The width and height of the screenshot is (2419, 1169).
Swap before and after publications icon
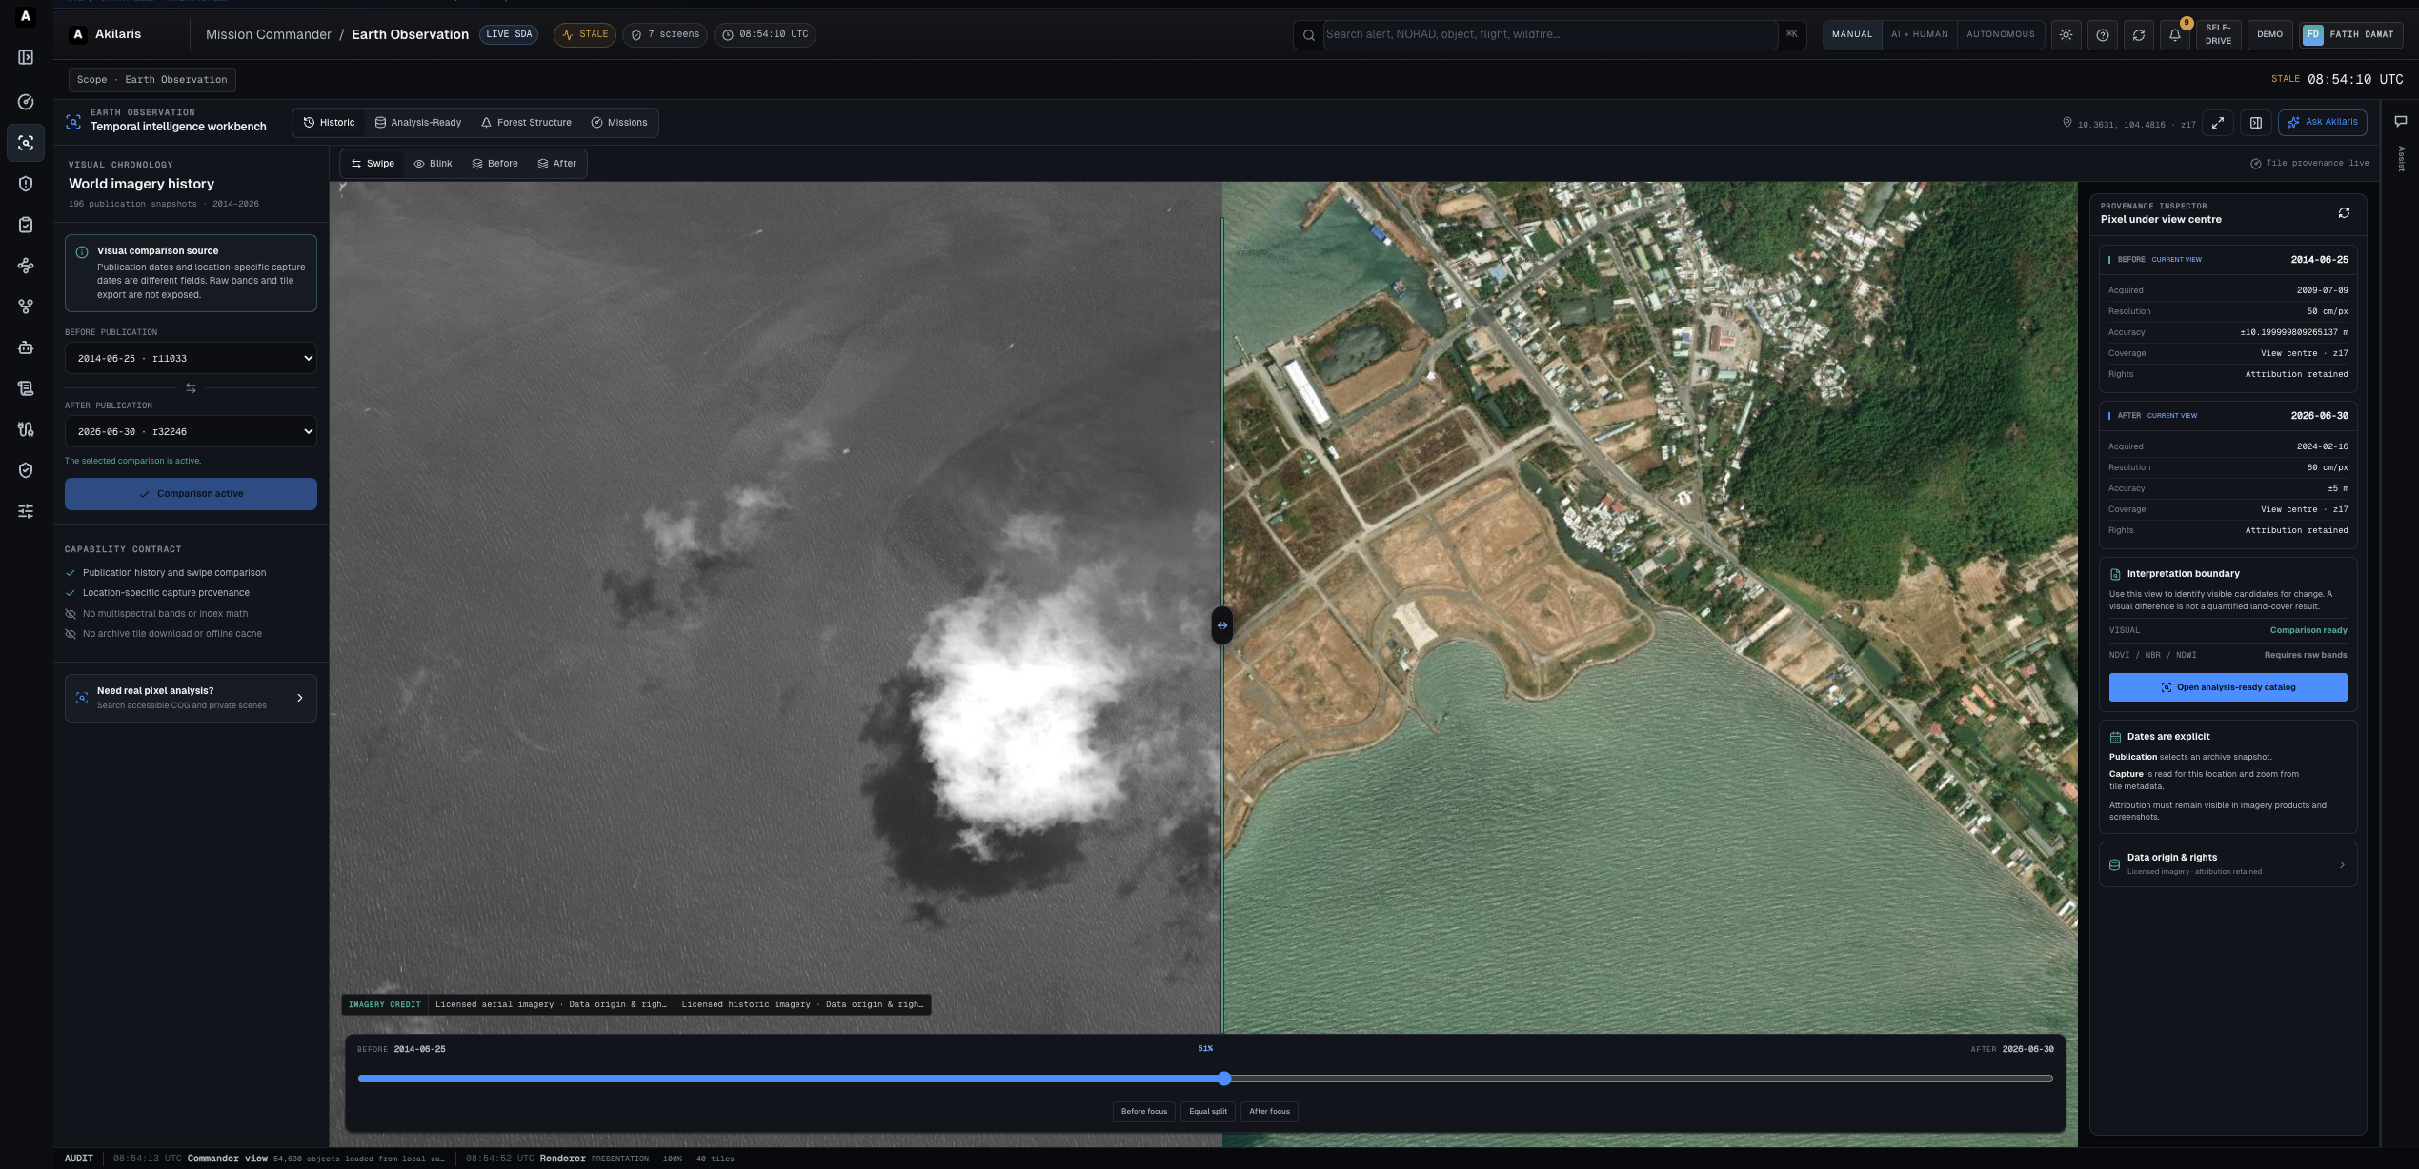(x=191, y=388)
